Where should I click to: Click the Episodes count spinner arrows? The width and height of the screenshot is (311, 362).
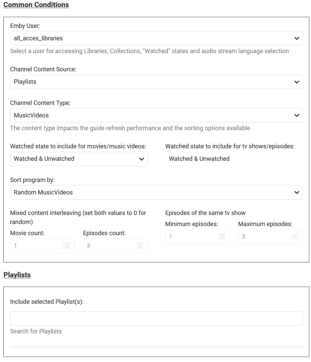[140, 246]
